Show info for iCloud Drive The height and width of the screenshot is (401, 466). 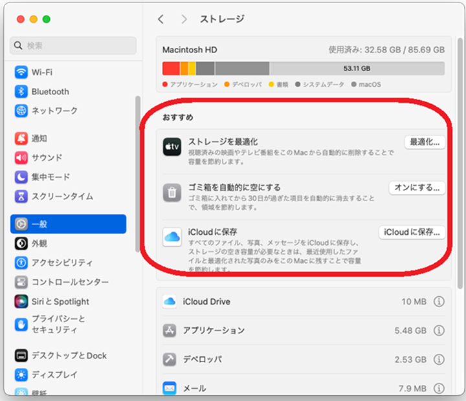(x=439, y=301)
